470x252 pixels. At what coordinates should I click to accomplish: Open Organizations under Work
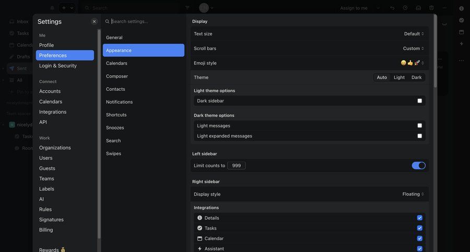[65, 148]
